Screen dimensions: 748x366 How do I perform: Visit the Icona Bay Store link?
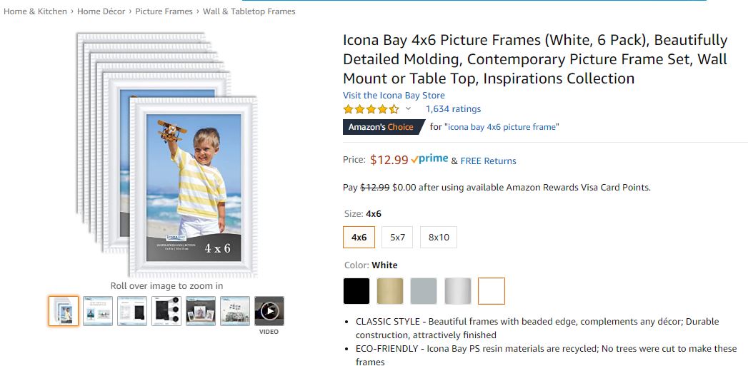[x=394, y=96]
